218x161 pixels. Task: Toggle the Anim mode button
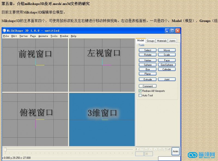tap(175, 151)
